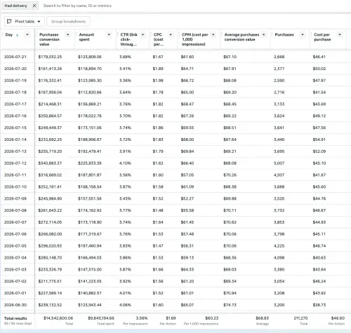The height and width of the screenshot is (333, 351).
Task: Select the 2026-07-02 day row
Action: [175, 281]
